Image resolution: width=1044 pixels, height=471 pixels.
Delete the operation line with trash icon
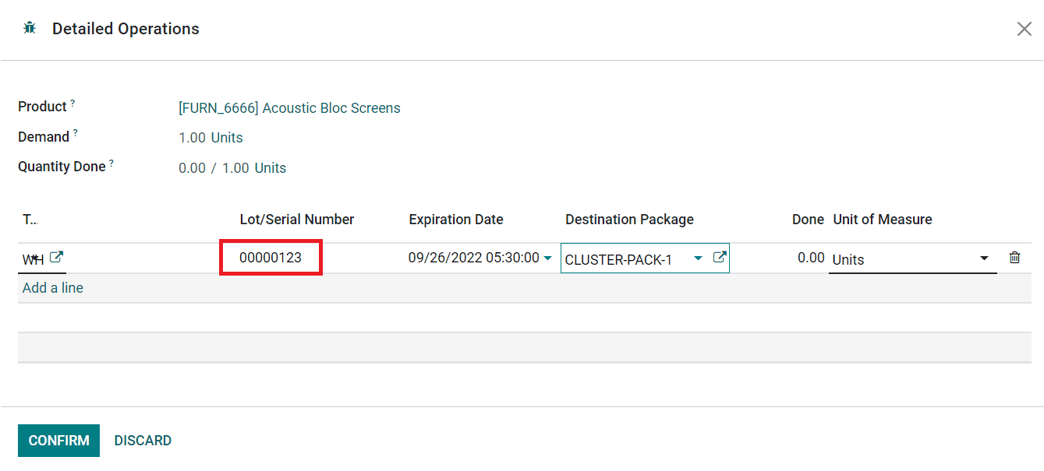tap(1014, 258)
